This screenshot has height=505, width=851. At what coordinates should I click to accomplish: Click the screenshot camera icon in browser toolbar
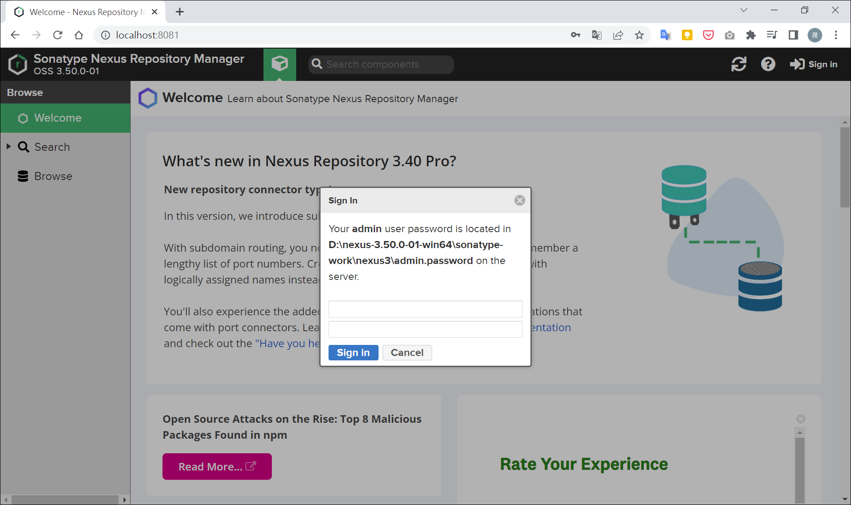click(x=730, y=35)
